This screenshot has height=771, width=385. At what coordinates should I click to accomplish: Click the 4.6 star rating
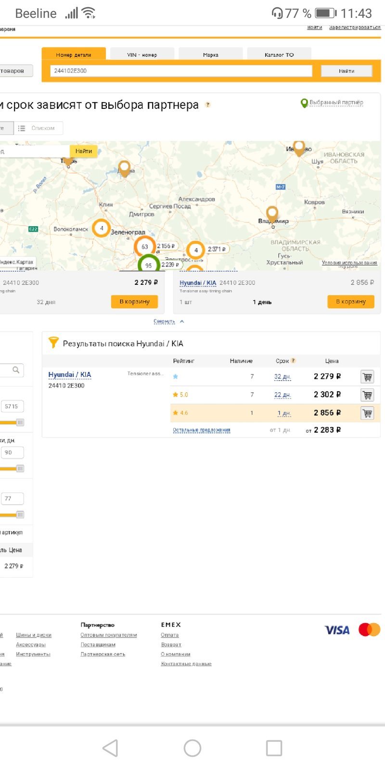click(x=180, y=413)
